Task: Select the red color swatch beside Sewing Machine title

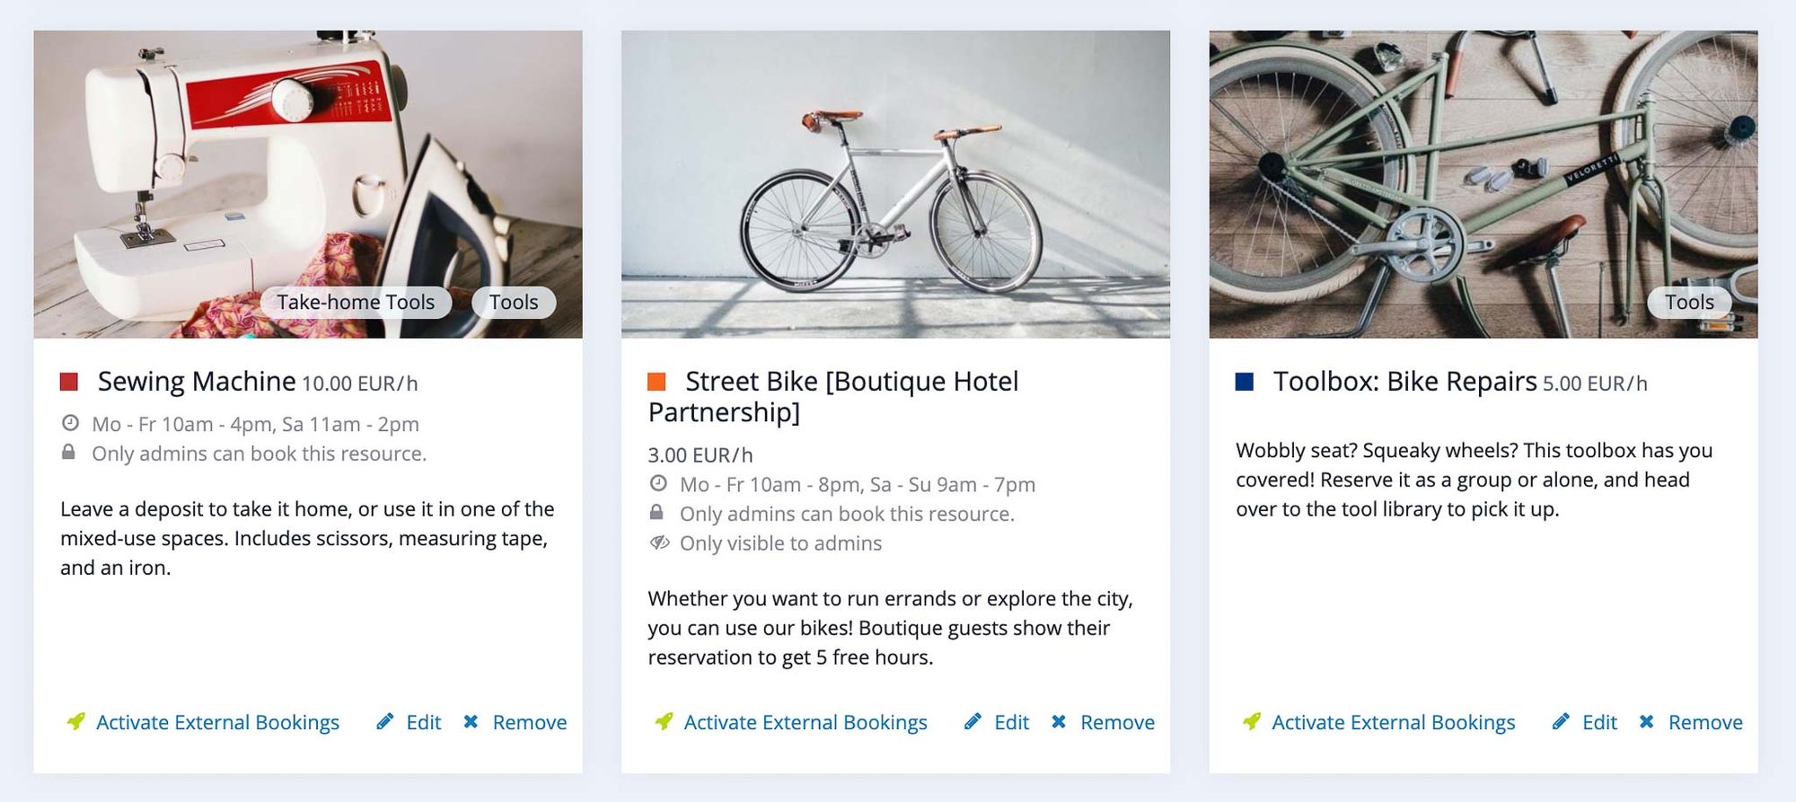Action: [69, 380]
